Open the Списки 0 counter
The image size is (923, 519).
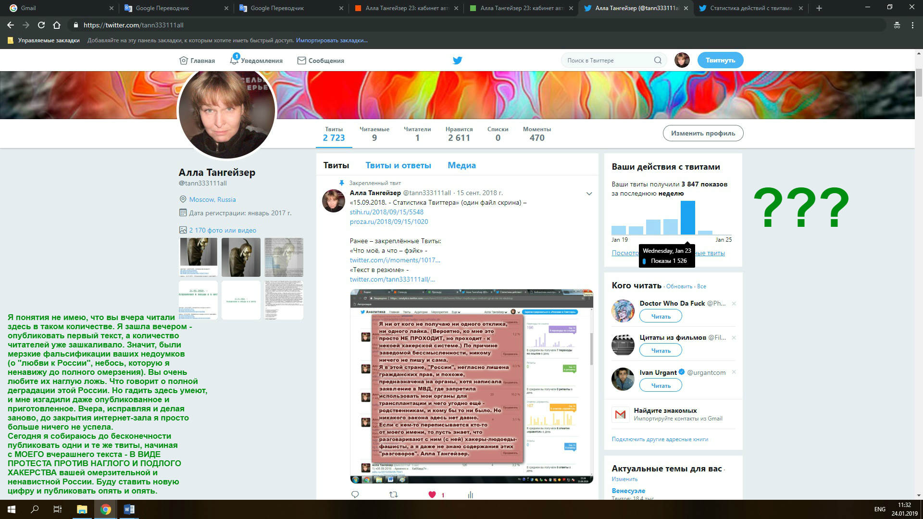click(498, 134)
